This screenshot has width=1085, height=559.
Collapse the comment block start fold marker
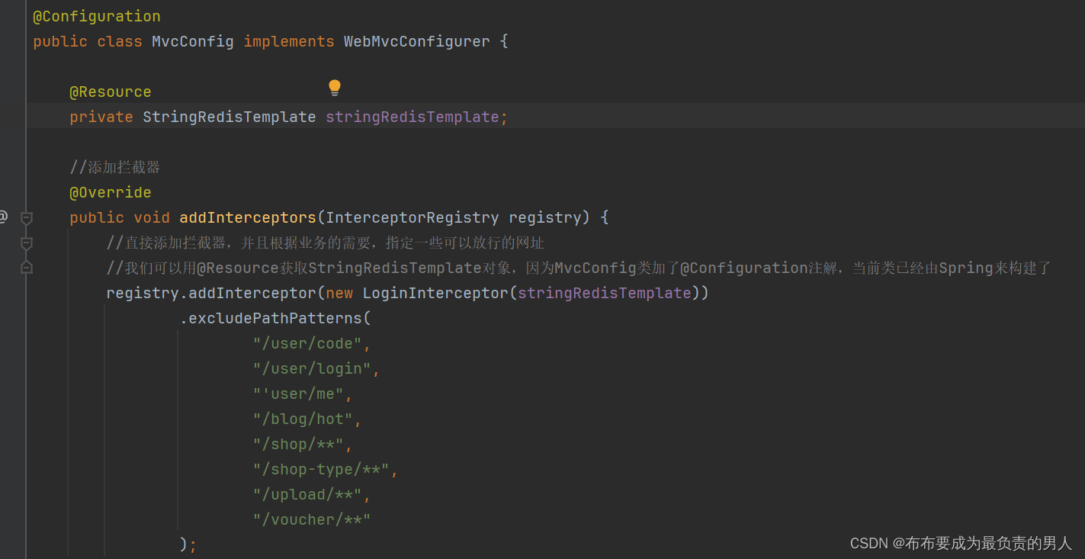[x=26, y=243]
